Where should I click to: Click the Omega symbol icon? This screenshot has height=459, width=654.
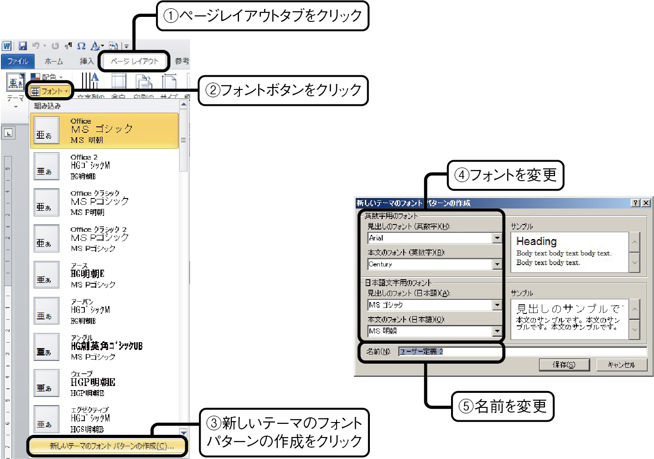(81, 46)
